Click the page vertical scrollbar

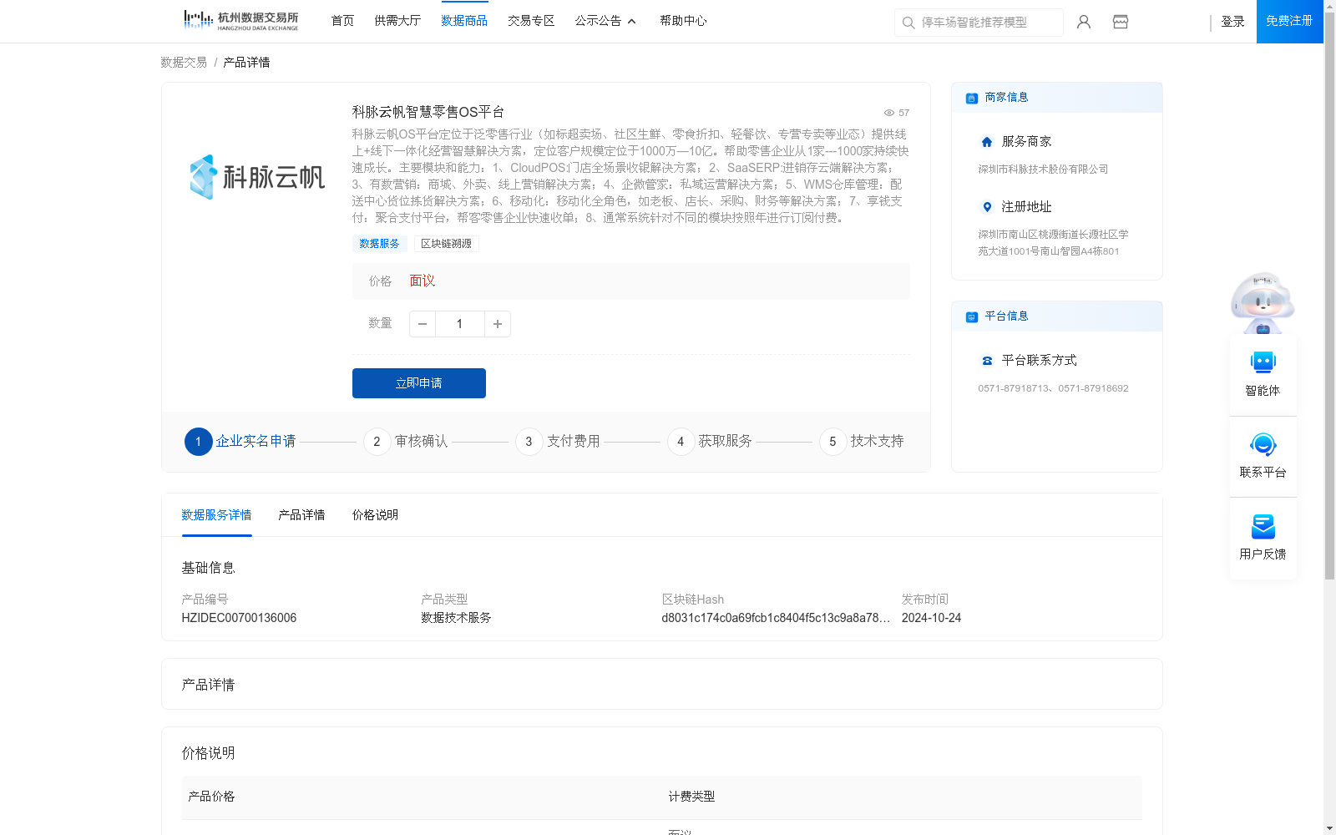click(x=1329, y=296)
